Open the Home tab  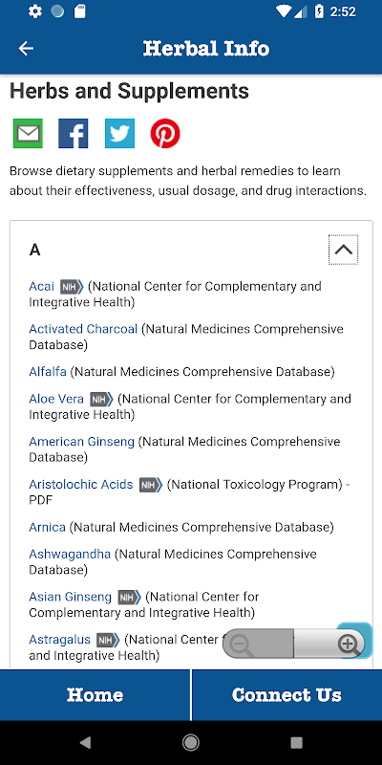pos(95,695)
